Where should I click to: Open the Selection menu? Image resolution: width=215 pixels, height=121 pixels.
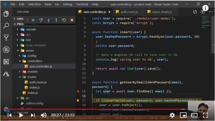coord(34,4)
